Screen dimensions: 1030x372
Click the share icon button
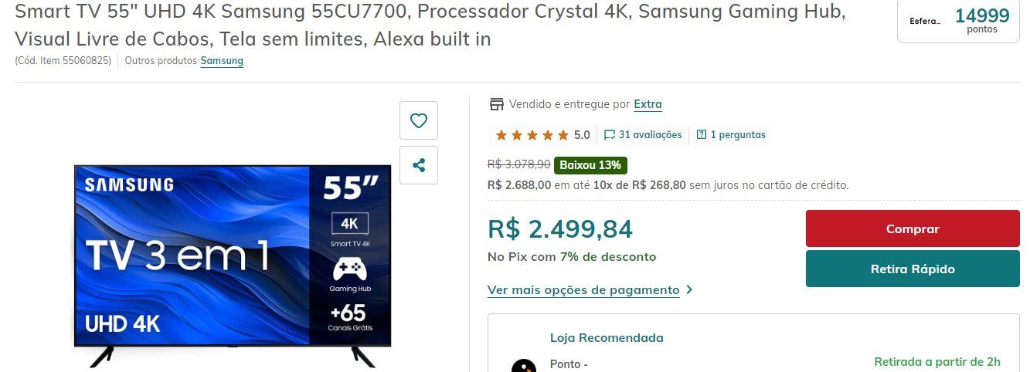click(x=419, y=165)
